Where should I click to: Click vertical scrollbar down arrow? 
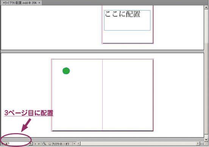coord(206,139)
